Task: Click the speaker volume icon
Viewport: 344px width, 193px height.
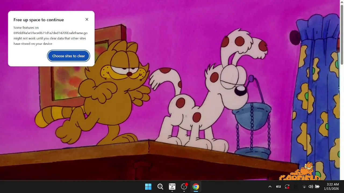Action: [311, 187]
